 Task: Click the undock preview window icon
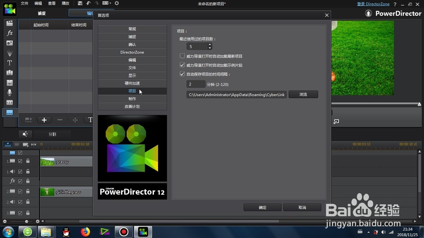coord(336,122)
